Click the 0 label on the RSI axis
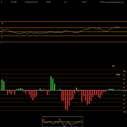Image resolution: width=127 pixels, height=127 pixels. tap(1, 43)
